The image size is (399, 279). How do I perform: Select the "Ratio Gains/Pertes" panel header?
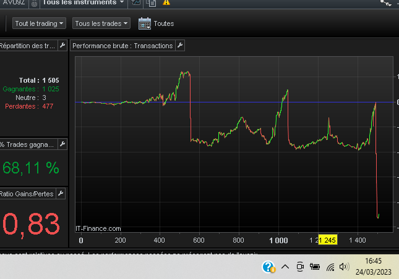27,194
